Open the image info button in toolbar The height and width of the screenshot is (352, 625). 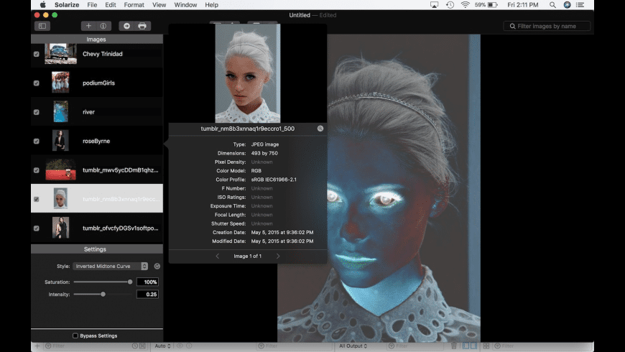tap(103, 26)
